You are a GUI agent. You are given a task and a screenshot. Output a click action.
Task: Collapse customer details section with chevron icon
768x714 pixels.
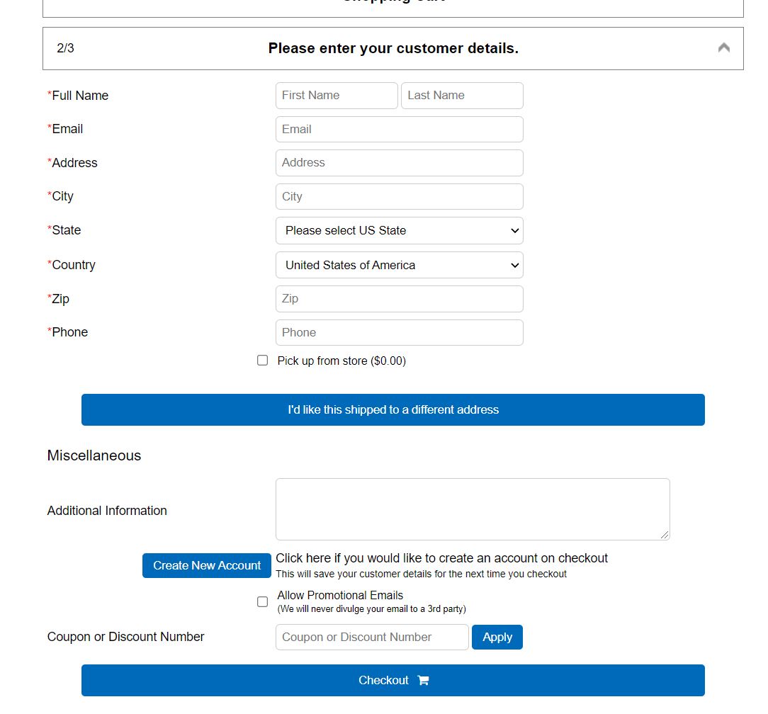tap(723, 48)
